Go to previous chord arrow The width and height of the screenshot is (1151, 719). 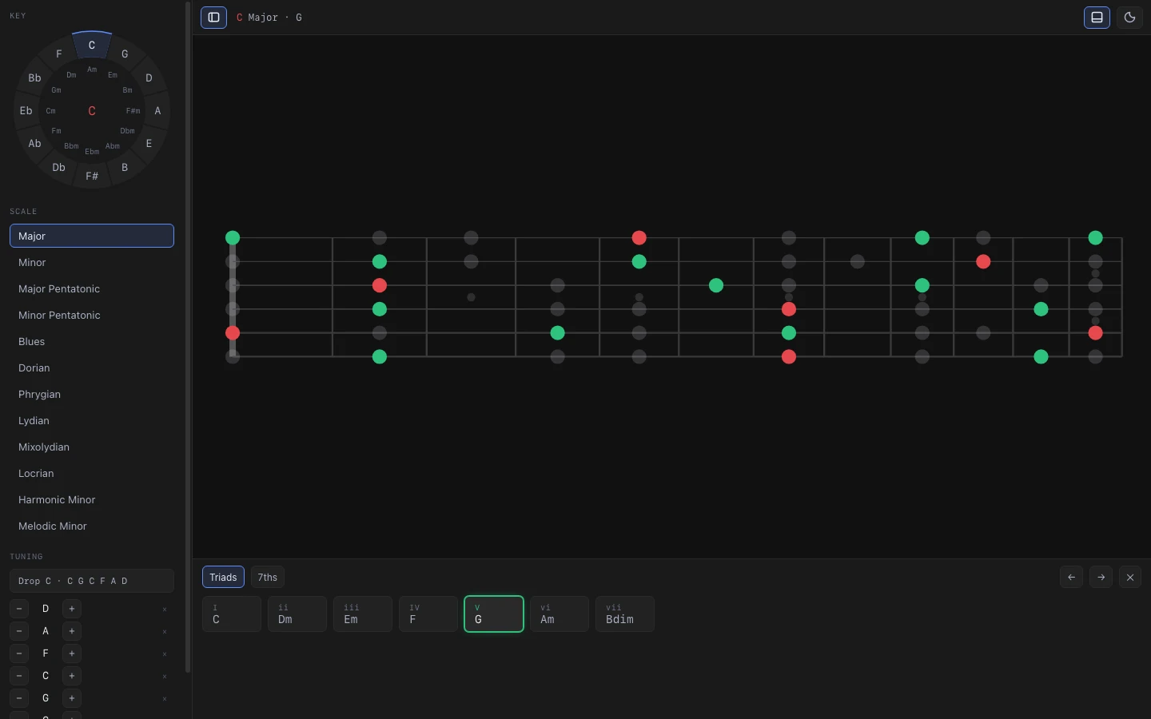(x=1071, y=577)
